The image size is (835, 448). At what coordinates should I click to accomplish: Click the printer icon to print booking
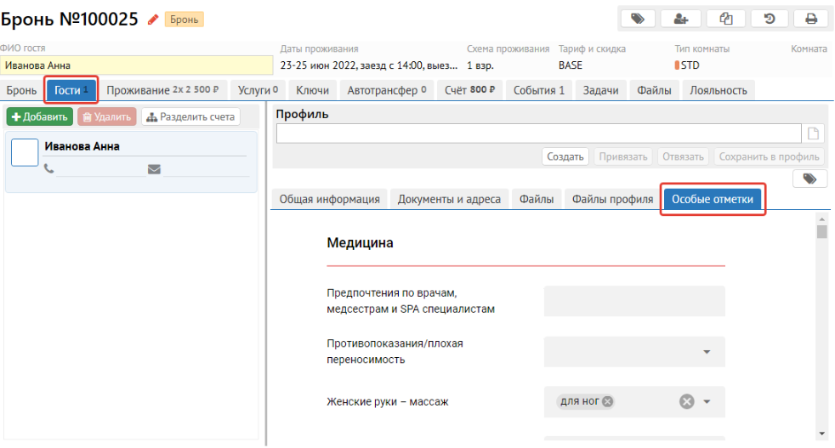click(x=810, y=19)
